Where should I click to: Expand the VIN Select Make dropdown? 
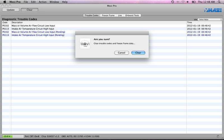[x=210, y=20]
